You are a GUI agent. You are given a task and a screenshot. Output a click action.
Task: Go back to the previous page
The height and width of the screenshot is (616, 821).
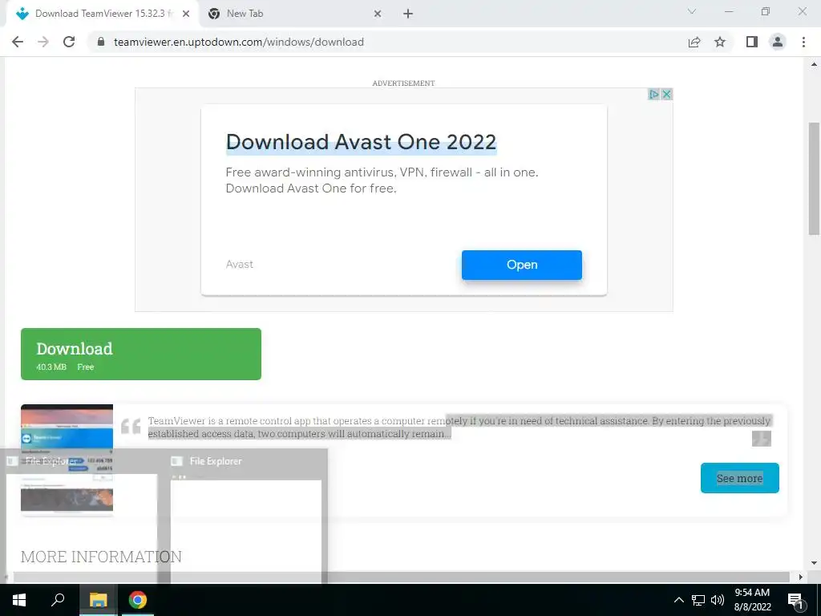click(x=18, y=42)
